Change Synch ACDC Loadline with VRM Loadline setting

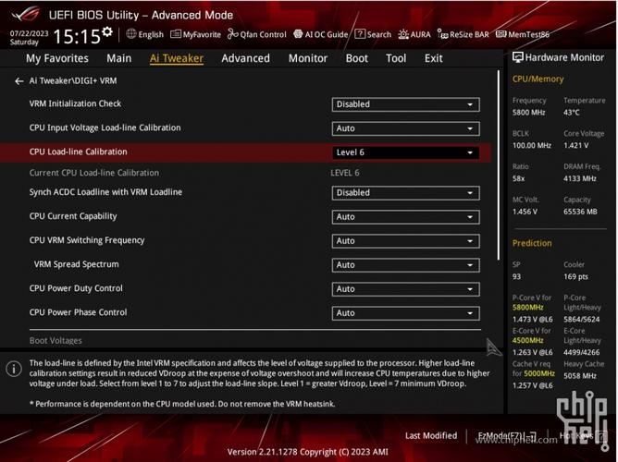click(x=405, y=193)
